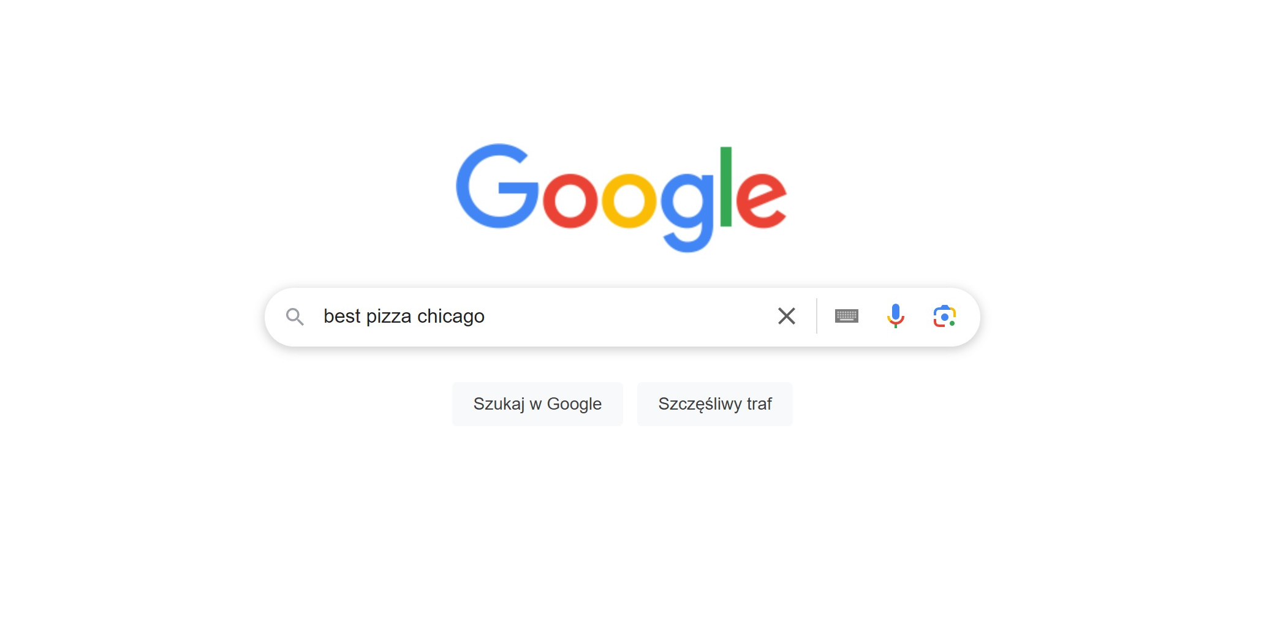Place cursor on the word 'pizza'
1264x627 pixels.
pos(388,317)
